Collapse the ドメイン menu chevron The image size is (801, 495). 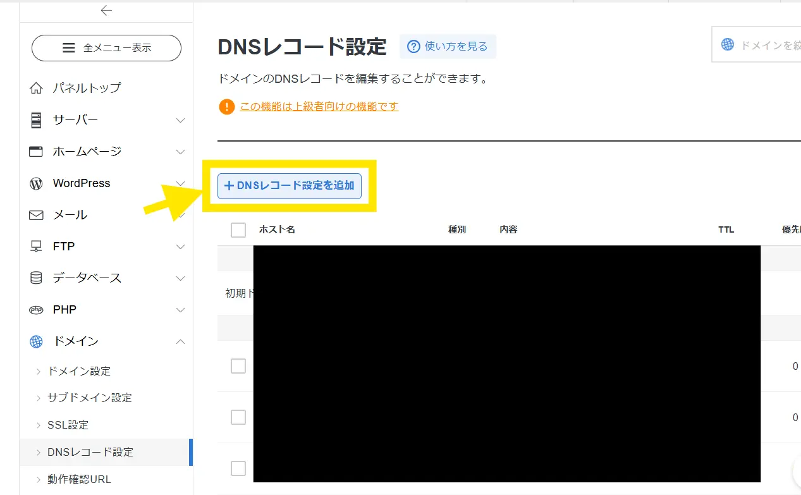pos(180,341)
